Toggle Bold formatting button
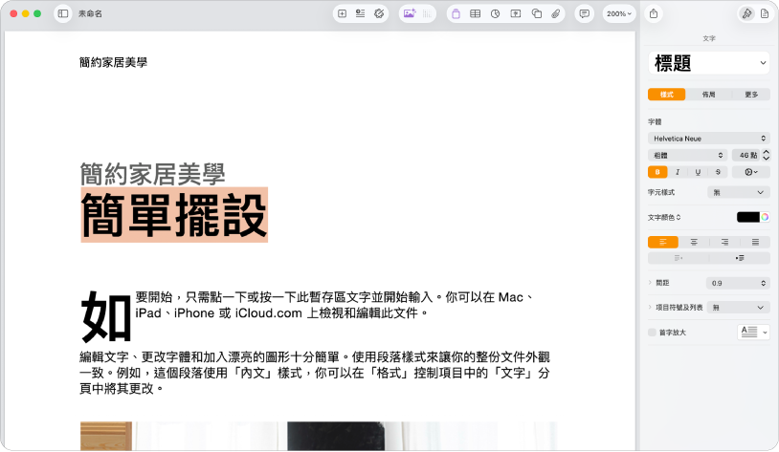This screenshot has height=452, width=779. (x=657, y=172)
